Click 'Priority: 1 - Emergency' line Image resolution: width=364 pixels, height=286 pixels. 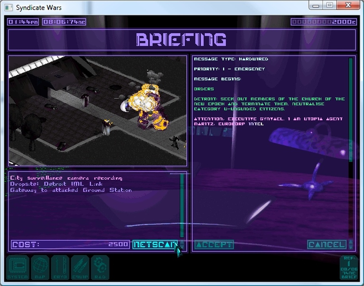[x=230, y=69]
